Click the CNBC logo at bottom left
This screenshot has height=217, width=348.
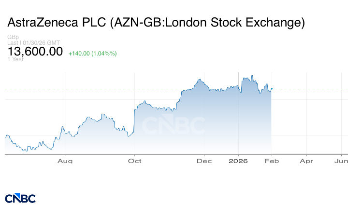(x=20, y=198)
